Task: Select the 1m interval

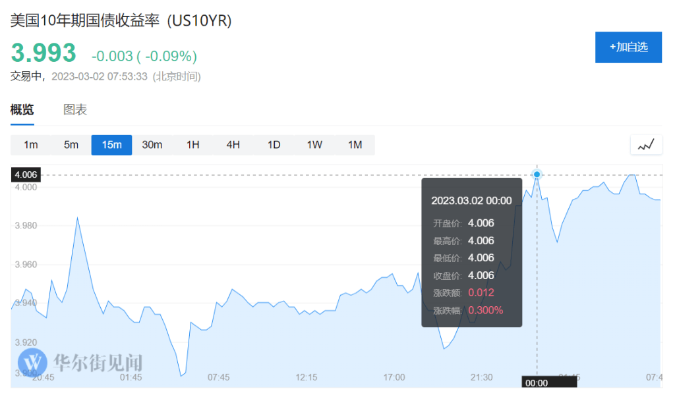Action: [x=31, y=145]
